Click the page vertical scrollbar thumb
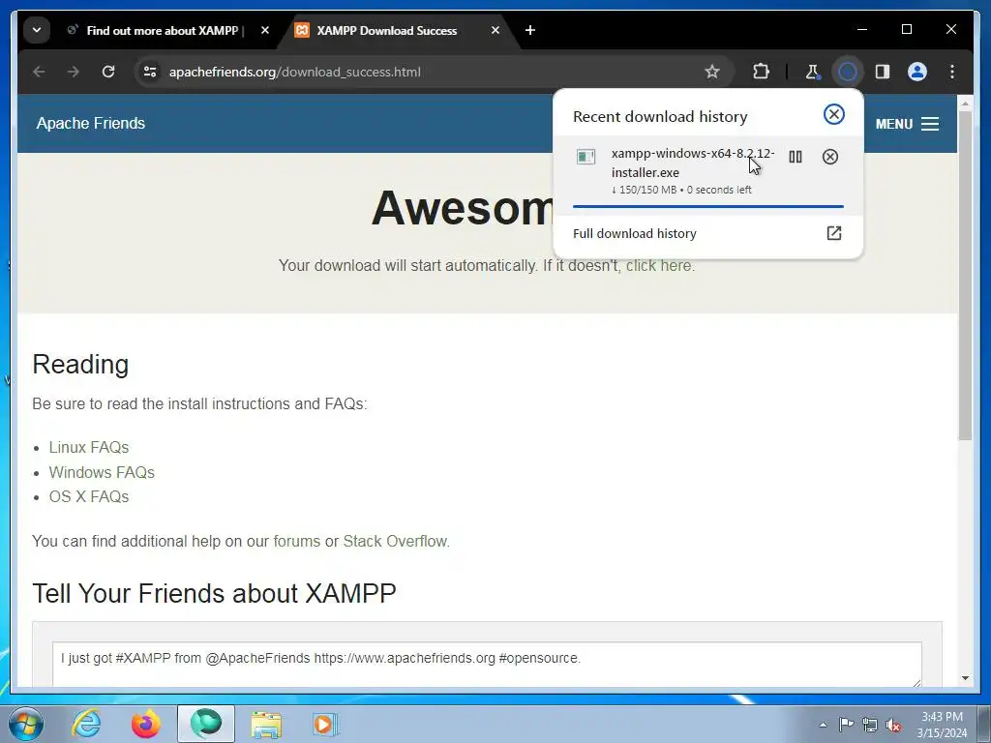The width and height of the screenshot is (991, 743). pyautogui.click(x=965, y=276)
